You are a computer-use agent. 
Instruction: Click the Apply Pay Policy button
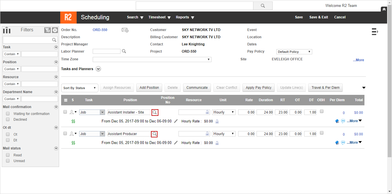click(258, 88)
